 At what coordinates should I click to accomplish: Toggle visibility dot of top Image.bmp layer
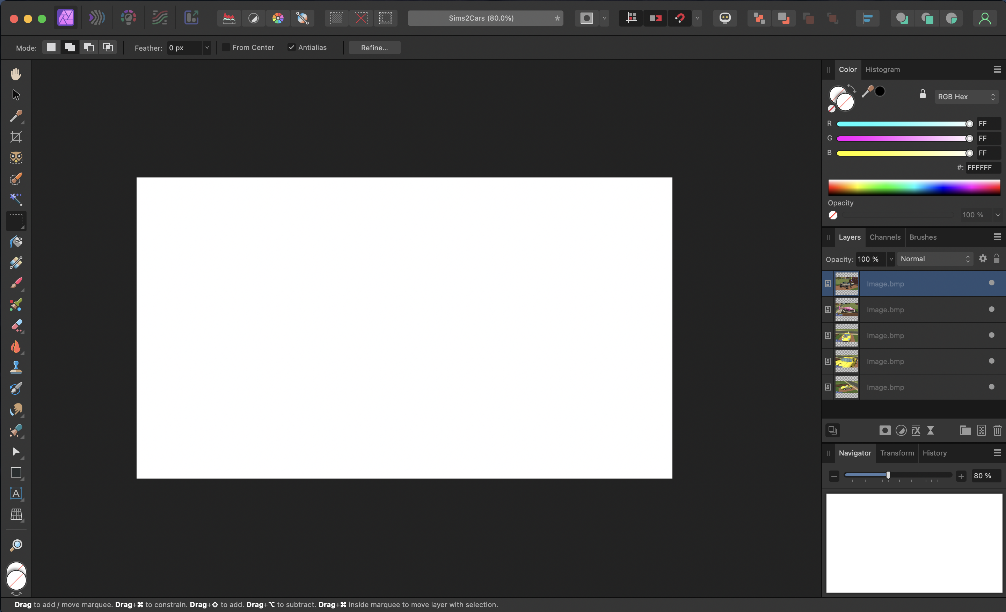tap(991, 283)
